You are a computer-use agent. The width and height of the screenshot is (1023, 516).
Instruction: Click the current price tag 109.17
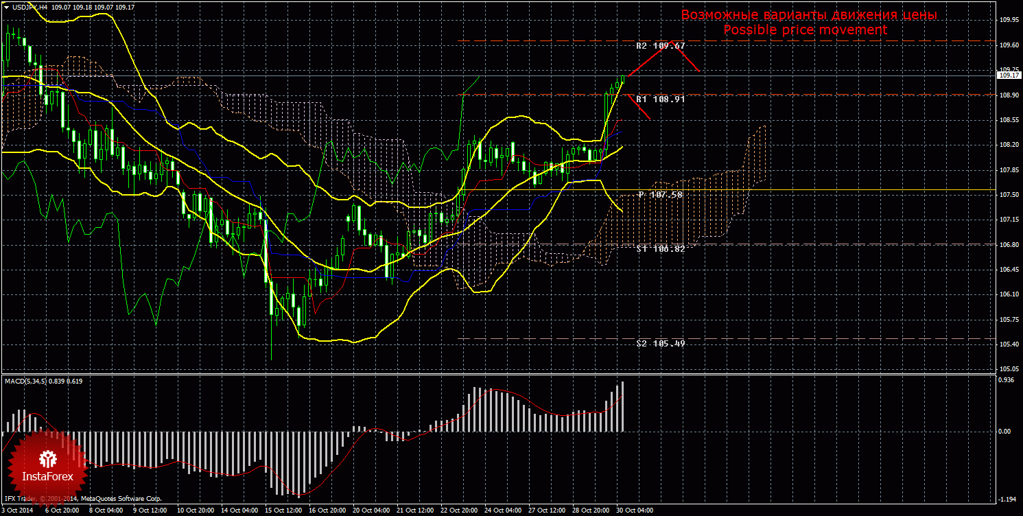pos(1009,75)
